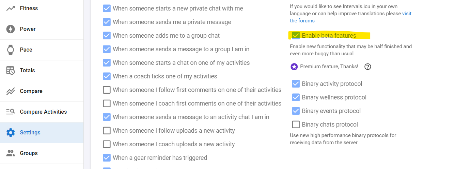Turn off Binary events protocol

tap(296, 111)
